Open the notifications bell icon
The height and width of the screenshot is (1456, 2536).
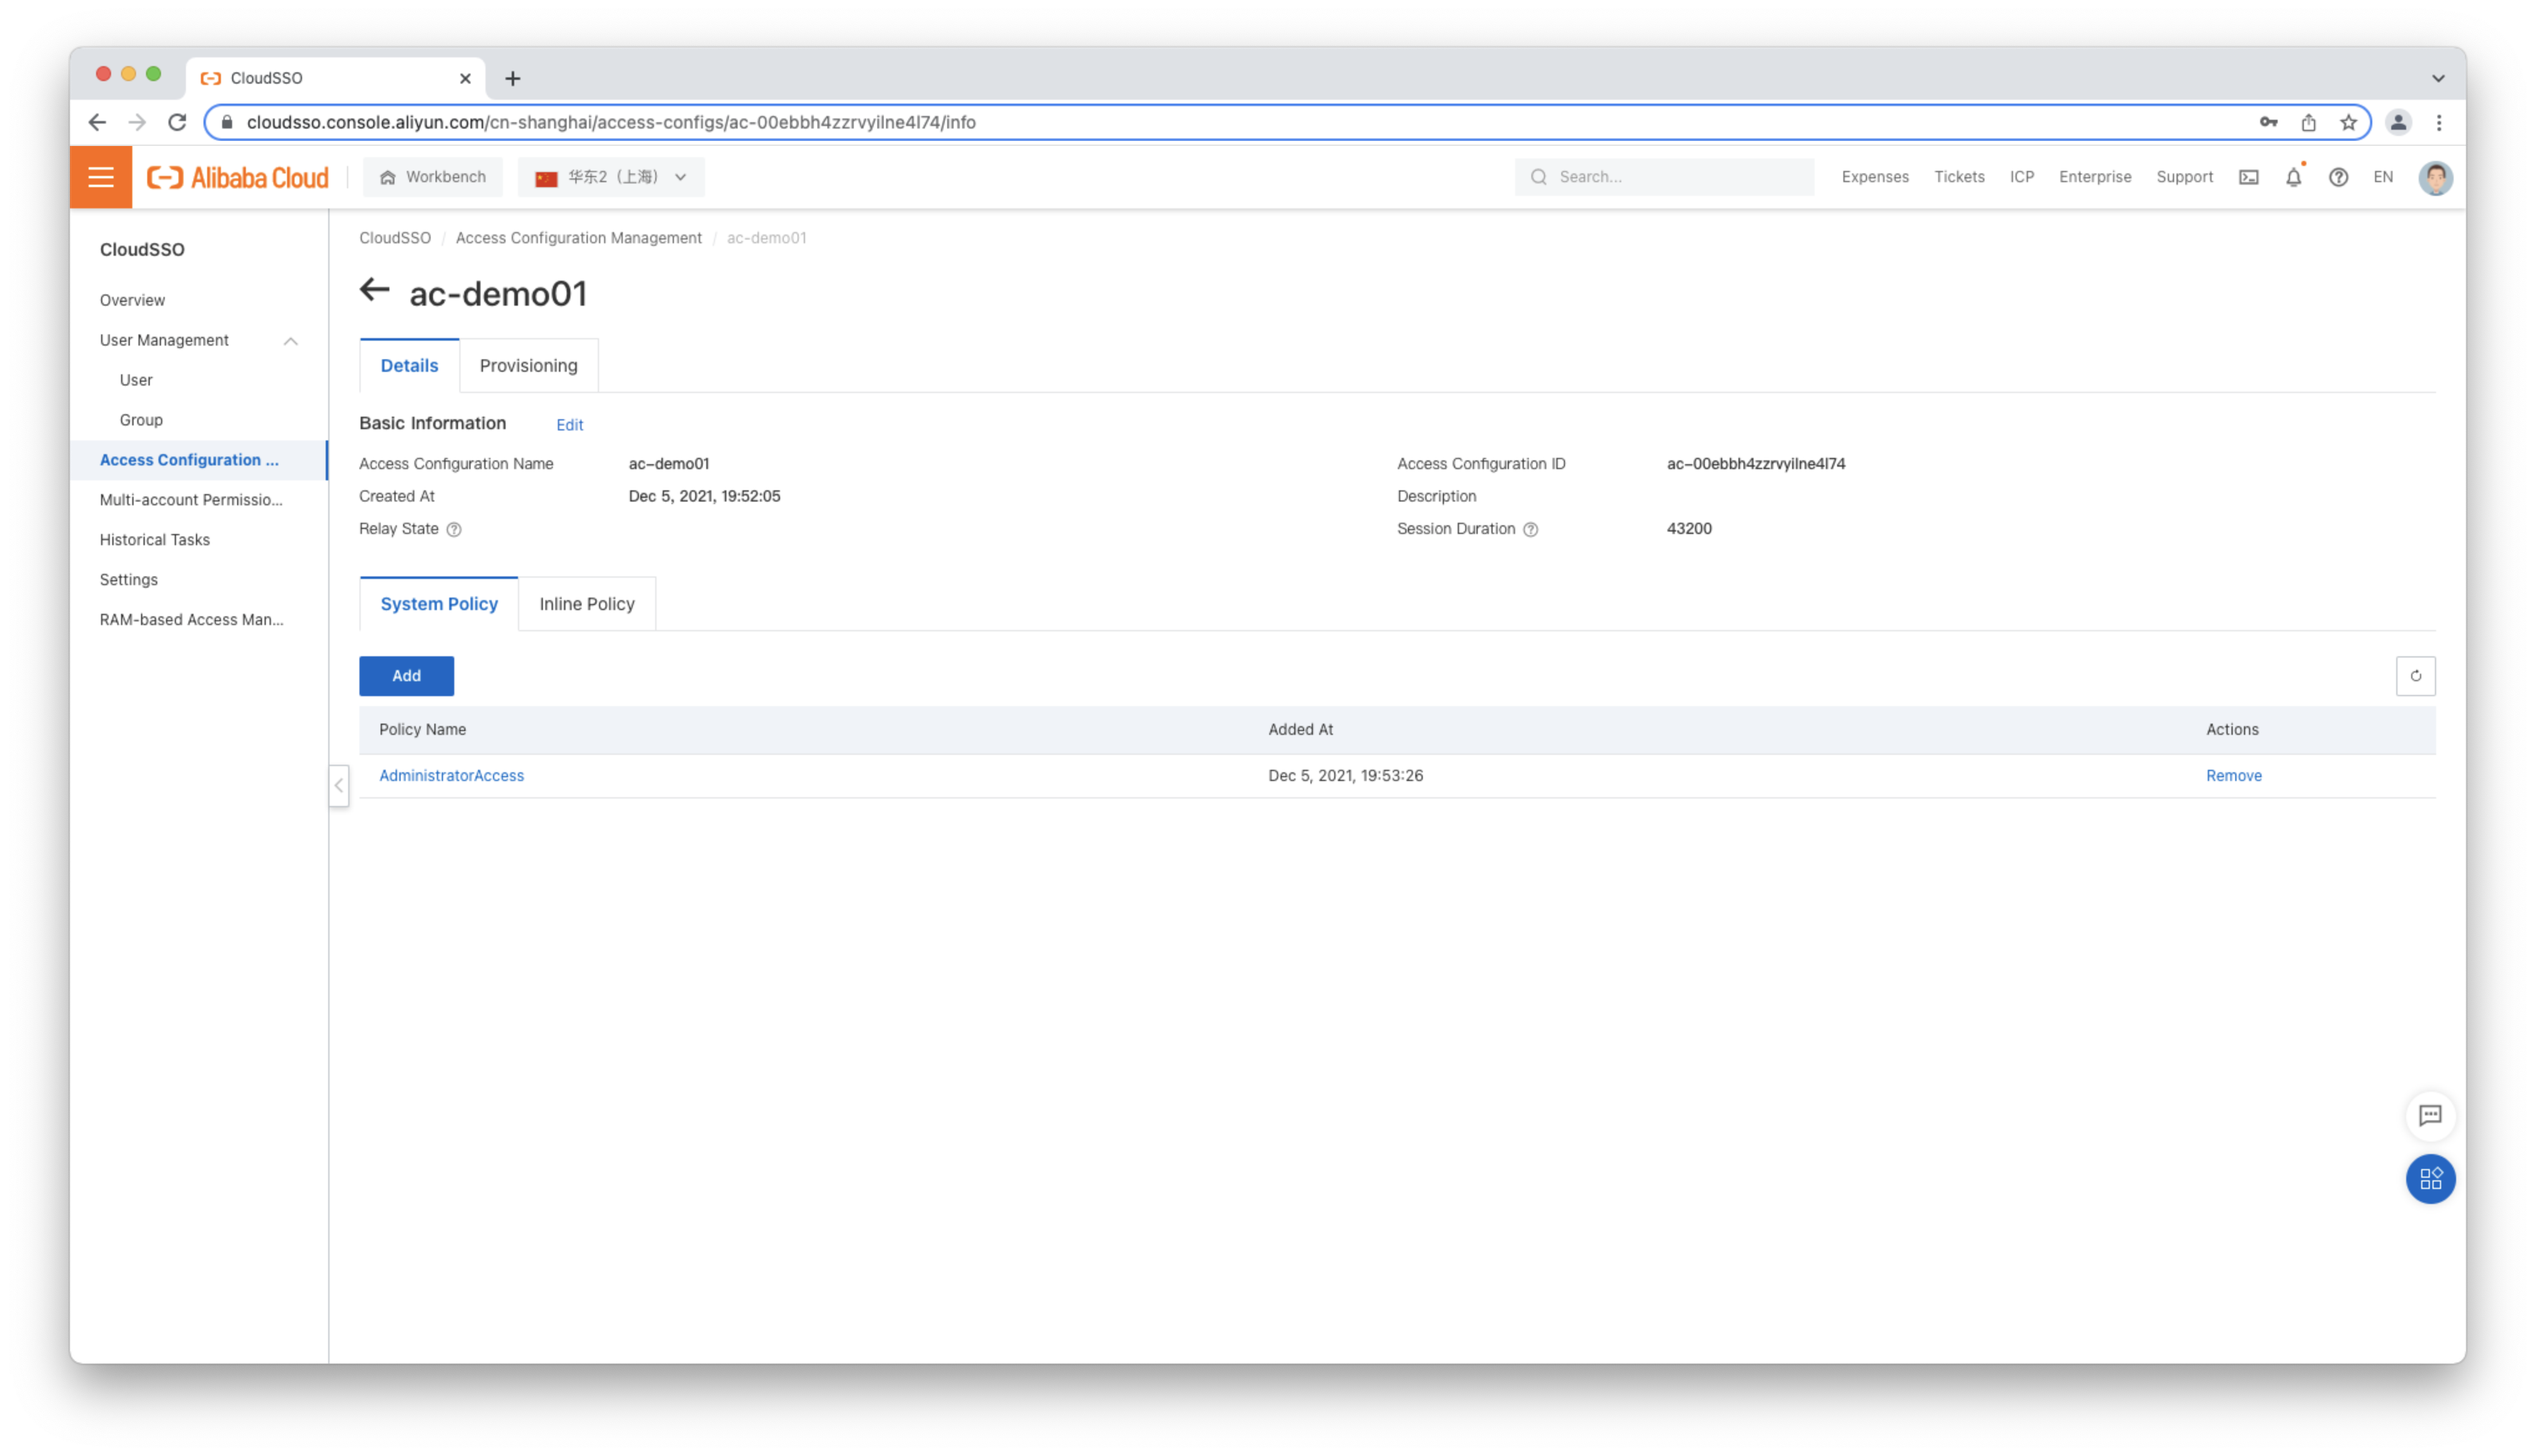pos(2293,178)
